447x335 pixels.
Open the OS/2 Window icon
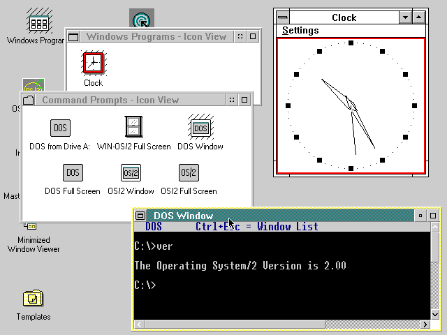click(x=131, y=172)
